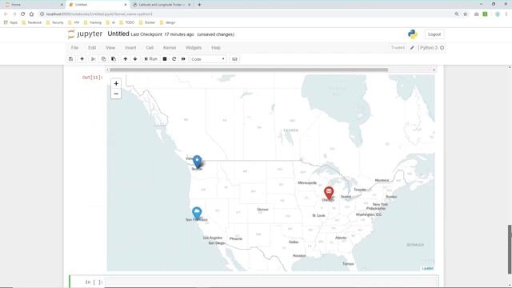Go to browser home page icon
Viewport: 512px width, 288px height.
click(x=31, y=14)
